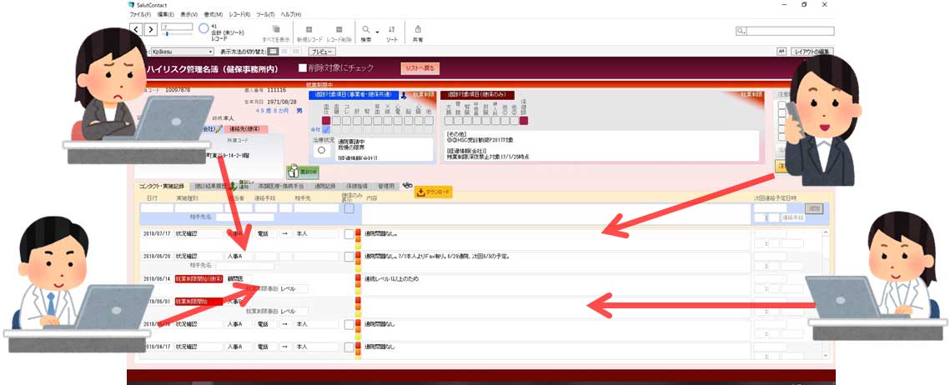Toggle 健保のみ表示 checkbox for 2018/07/17 row
The image size is (950, 385).
coord(349,234)
